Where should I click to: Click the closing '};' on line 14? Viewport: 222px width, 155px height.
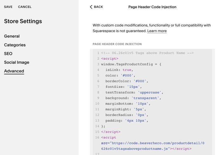103,126
